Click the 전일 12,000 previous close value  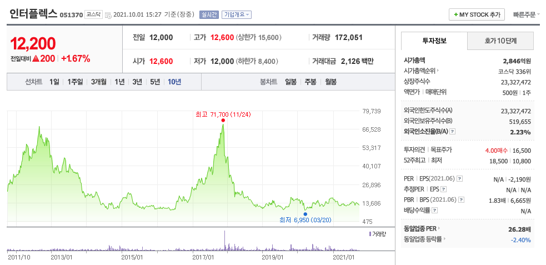click(161, 38)
